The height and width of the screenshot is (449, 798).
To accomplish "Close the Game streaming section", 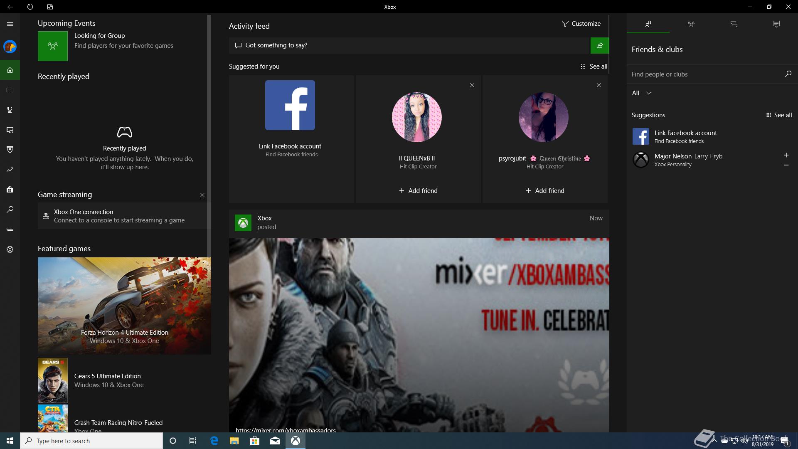I will click(202, 195).
